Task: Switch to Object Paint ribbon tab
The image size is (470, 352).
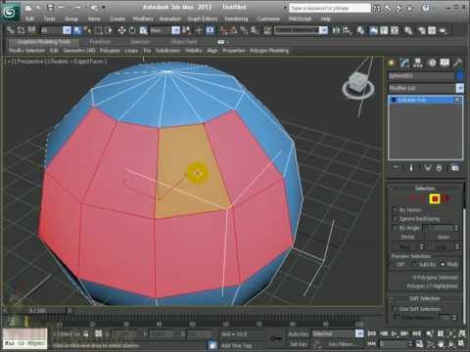Action: click(x=184, y=42)
